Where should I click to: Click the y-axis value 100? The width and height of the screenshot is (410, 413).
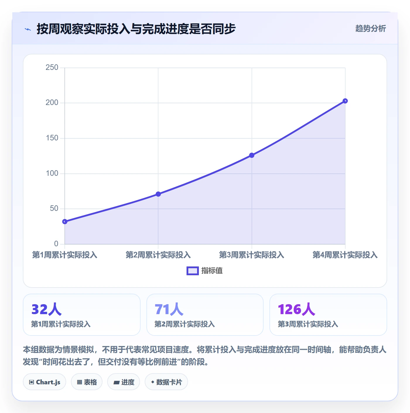[52, 173]
